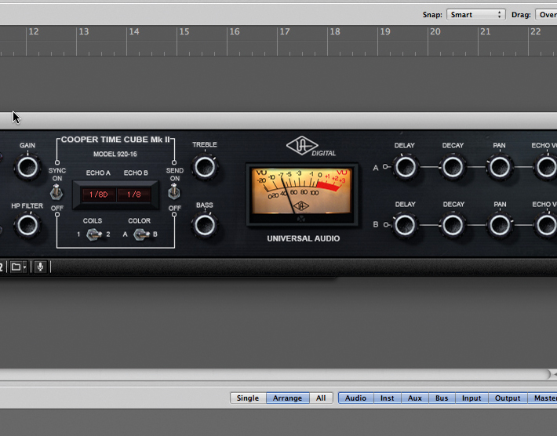This screenshot has width=557, height=436.
Task: Select the Arrange mixer view
Action: pos(287,398)
